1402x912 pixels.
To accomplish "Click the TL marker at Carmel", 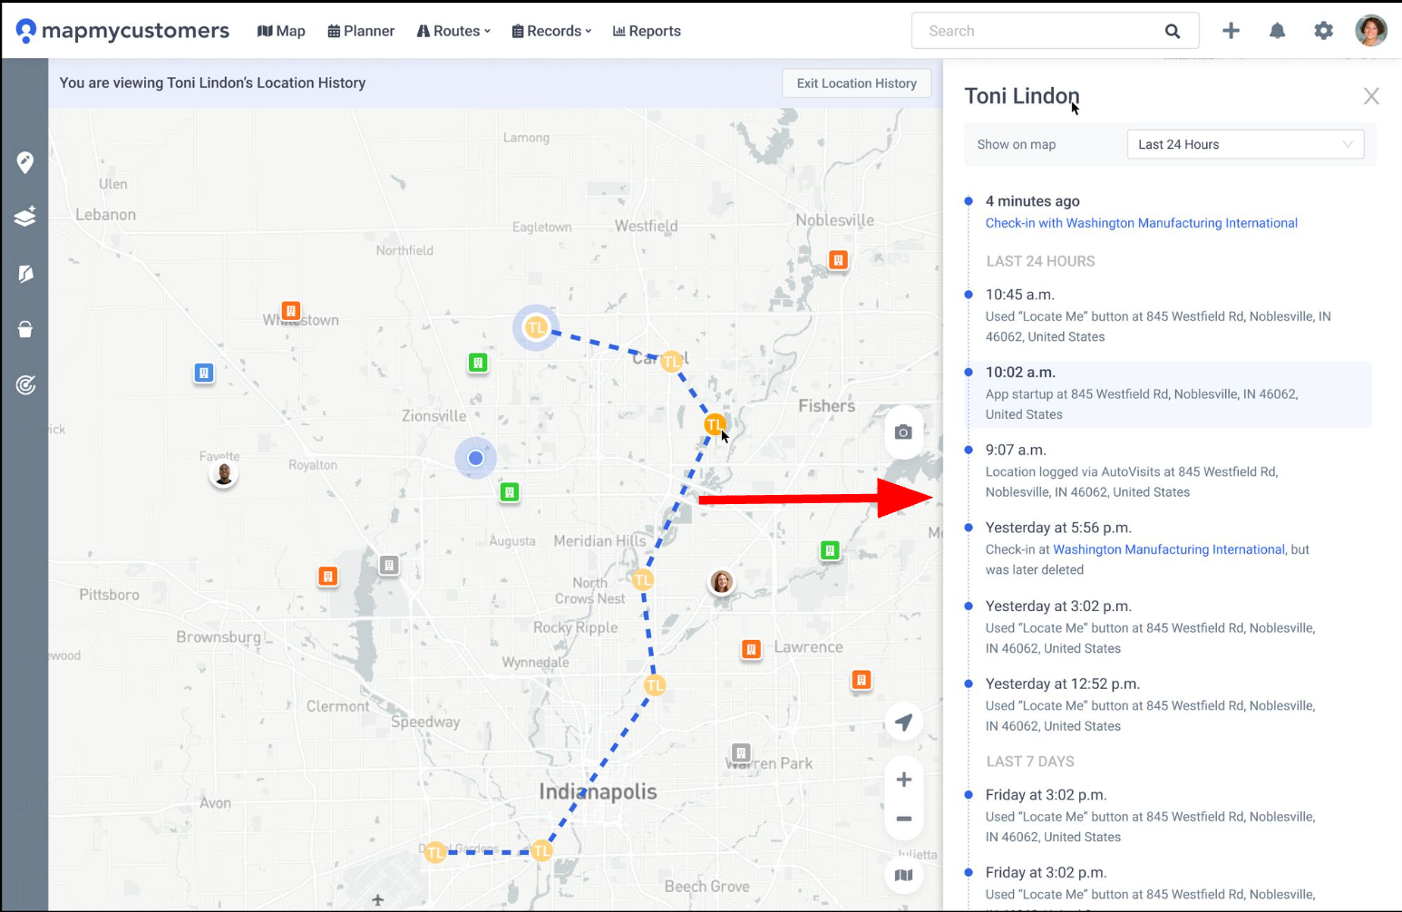I will click(671, 362).
